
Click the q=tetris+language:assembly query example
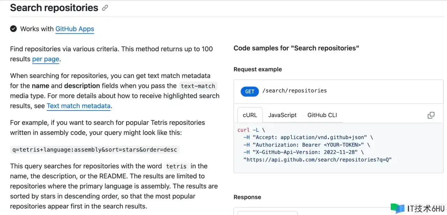click(95, 150)
